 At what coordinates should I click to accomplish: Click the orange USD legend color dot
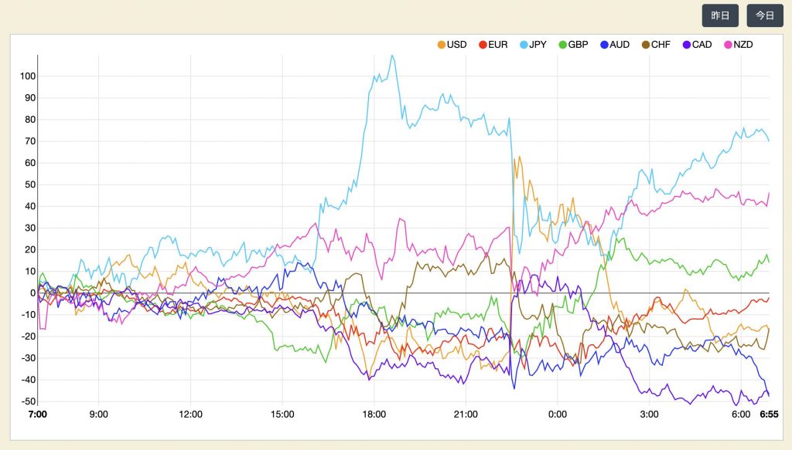click(x=442, y=45)
